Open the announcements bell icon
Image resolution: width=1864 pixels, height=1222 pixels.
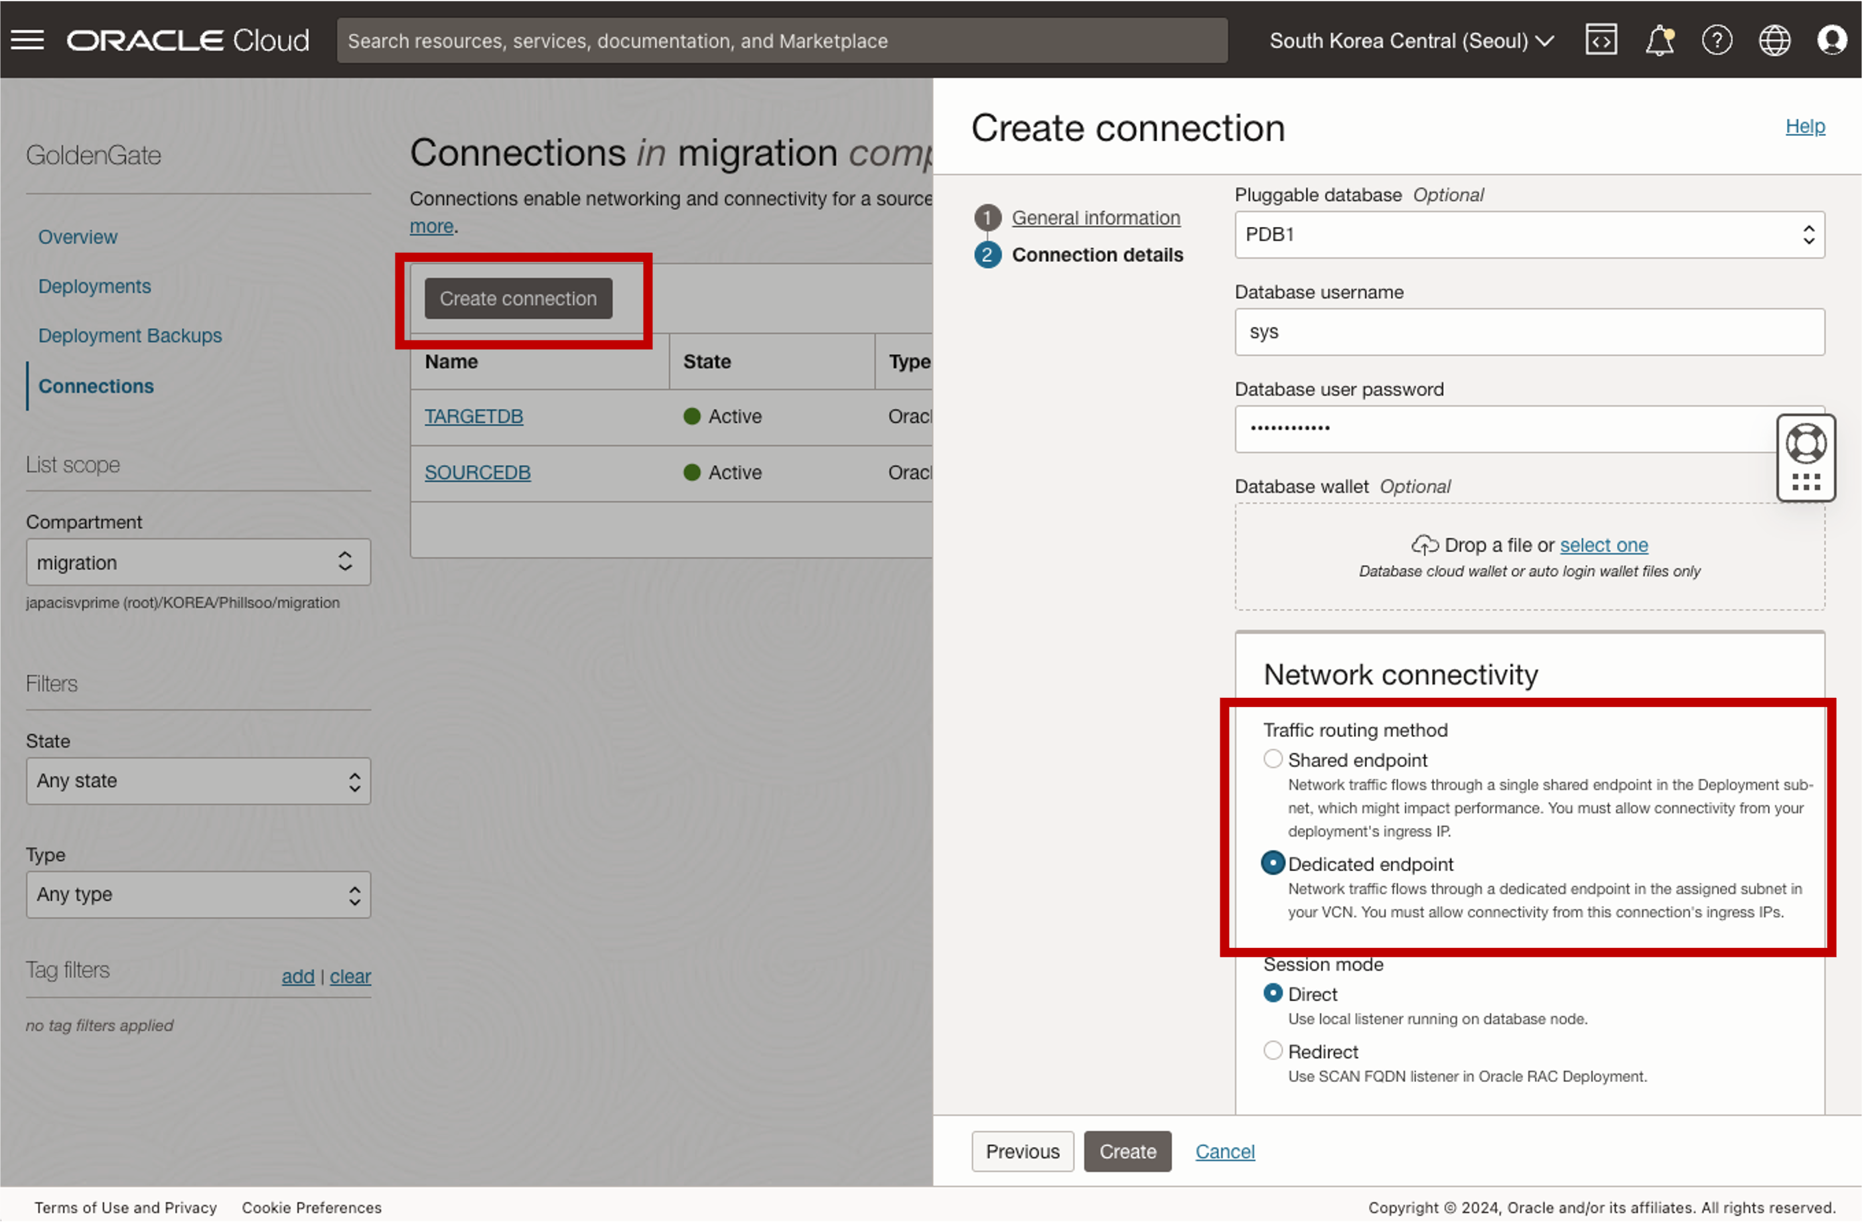1659,40
